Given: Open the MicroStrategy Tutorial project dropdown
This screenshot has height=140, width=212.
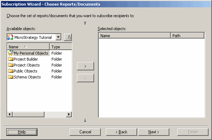Looking at the screenshot, I should [x=58, y=37].
